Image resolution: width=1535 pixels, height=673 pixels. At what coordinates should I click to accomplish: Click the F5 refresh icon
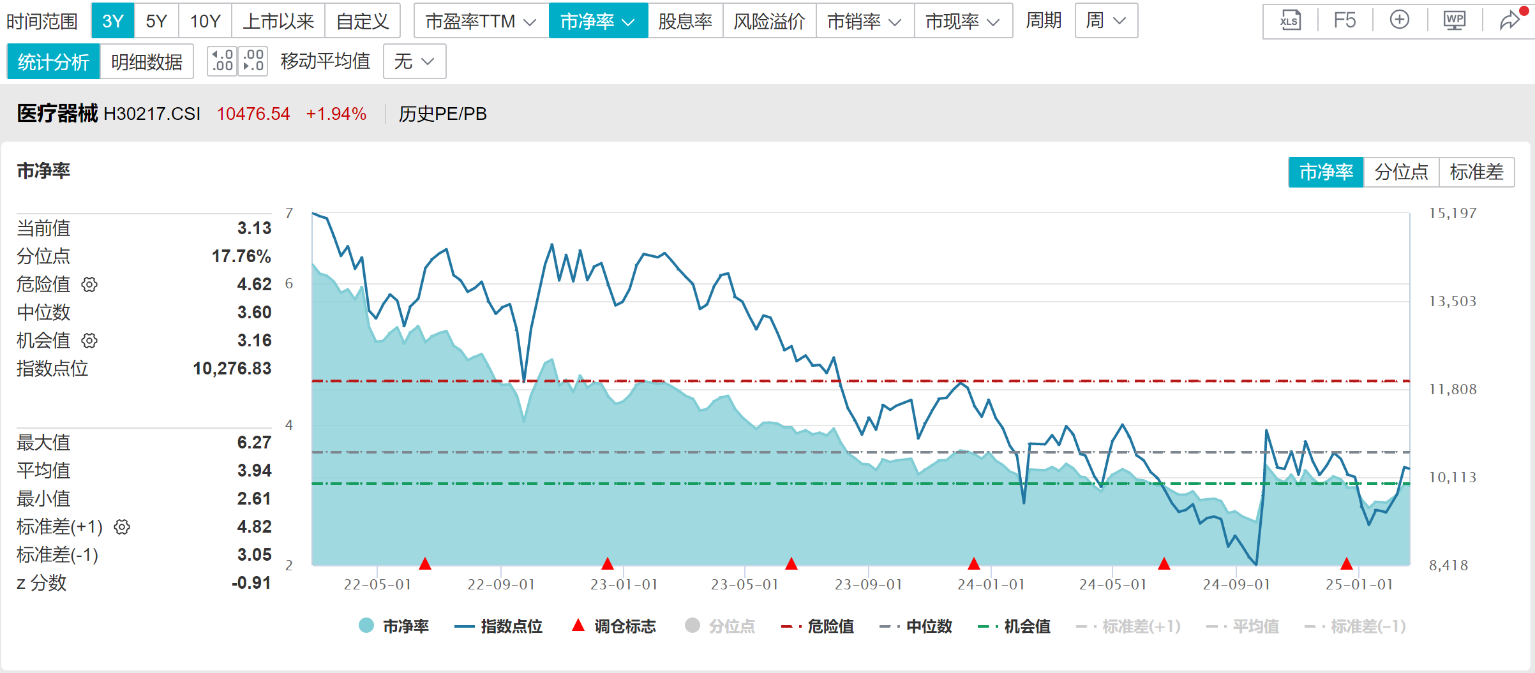(1344, 21)
